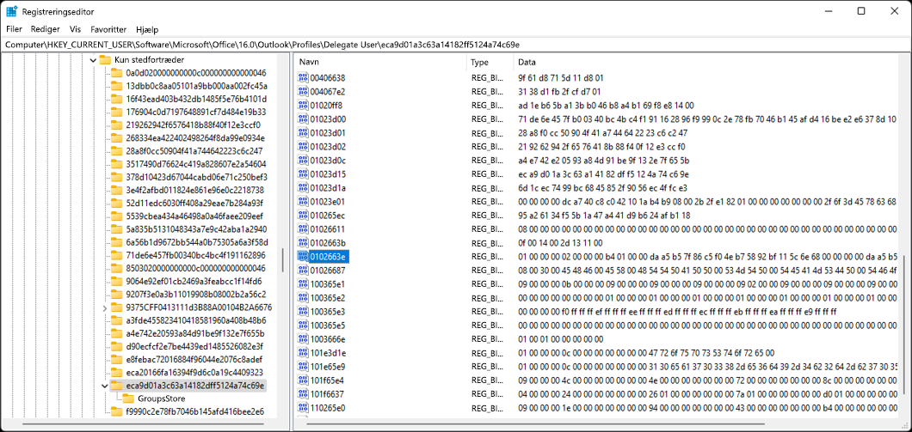Select the 101f6637 value name

coord(328,393)
